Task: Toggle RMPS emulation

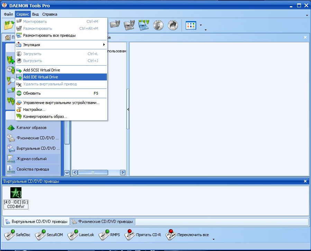Action: (109, 235)
